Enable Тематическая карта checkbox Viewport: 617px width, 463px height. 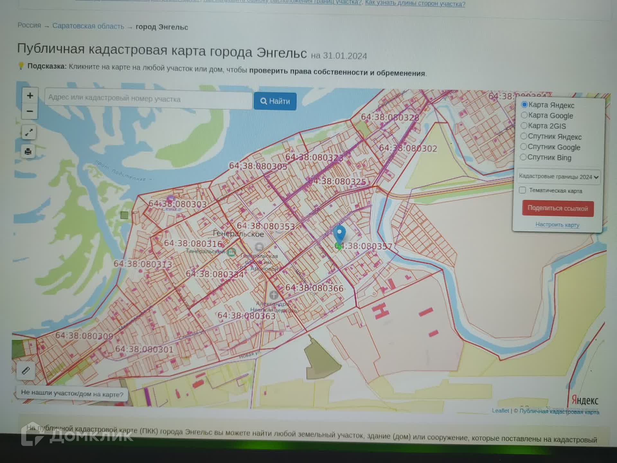point(523,190)
